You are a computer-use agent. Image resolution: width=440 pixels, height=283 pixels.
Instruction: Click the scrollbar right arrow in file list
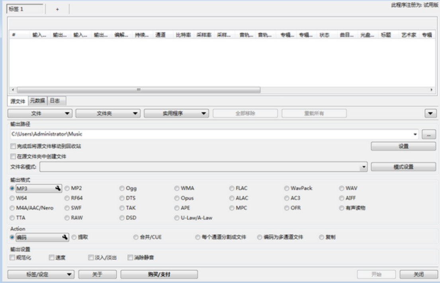click(x=432, y=90)
